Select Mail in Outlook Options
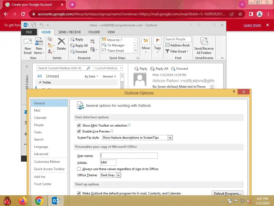 (49, 110)
